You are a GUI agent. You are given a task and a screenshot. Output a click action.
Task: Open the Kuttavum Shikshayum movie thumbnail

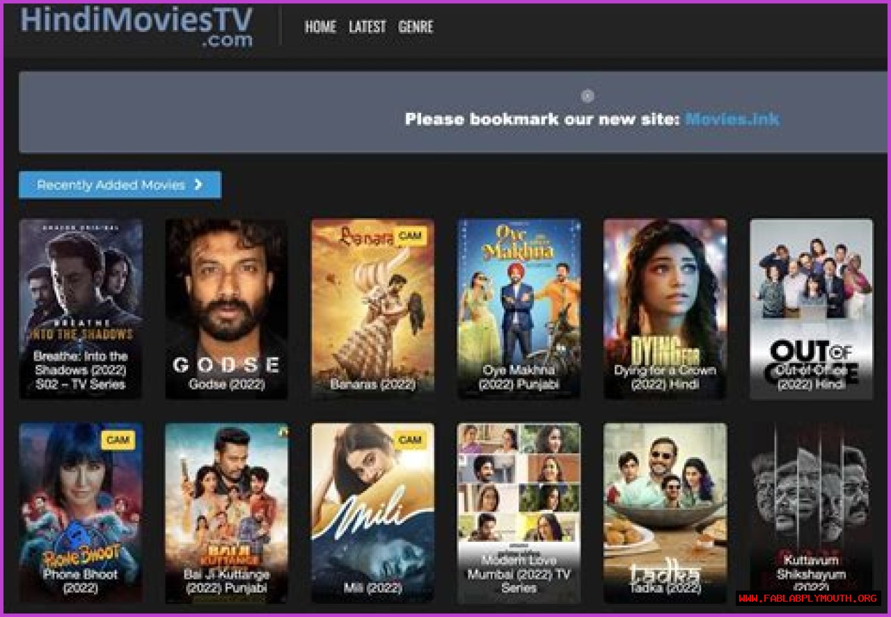(811, 513)
